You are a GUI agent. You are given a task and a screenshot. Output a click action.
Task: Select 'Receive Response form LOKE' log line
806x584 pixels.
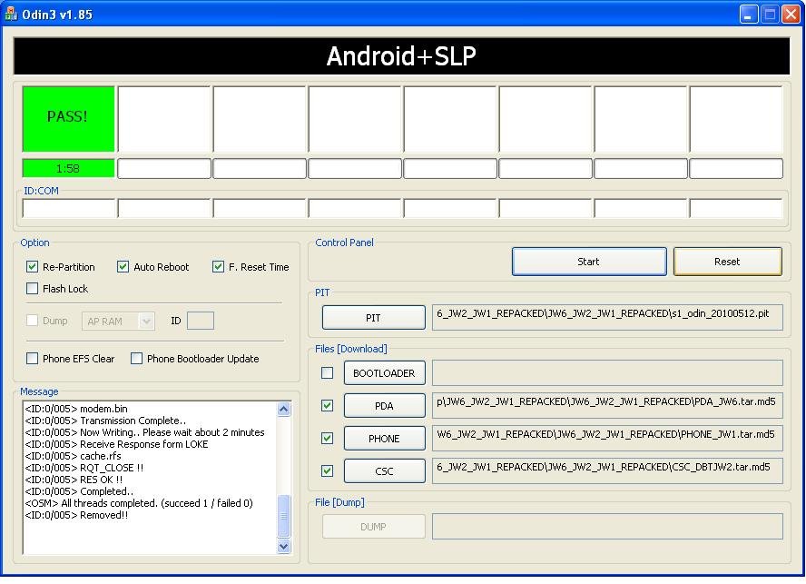coord(116,444)
